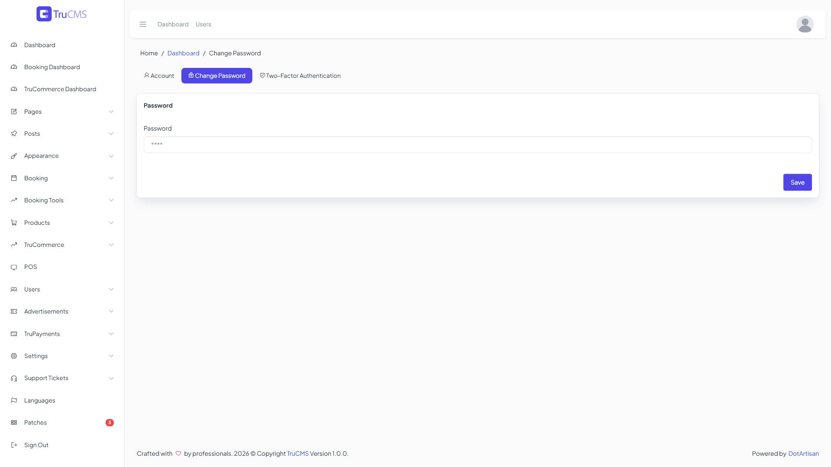Click the Save button
Screen dimensions: 831x467
pyautogui.click(x=797, y=182)
